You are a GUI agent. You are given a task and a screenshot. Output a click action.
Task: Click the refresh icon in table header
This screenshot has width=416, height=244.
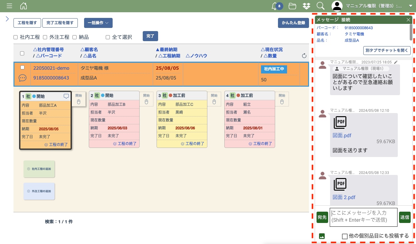click(x=304, y=56)
